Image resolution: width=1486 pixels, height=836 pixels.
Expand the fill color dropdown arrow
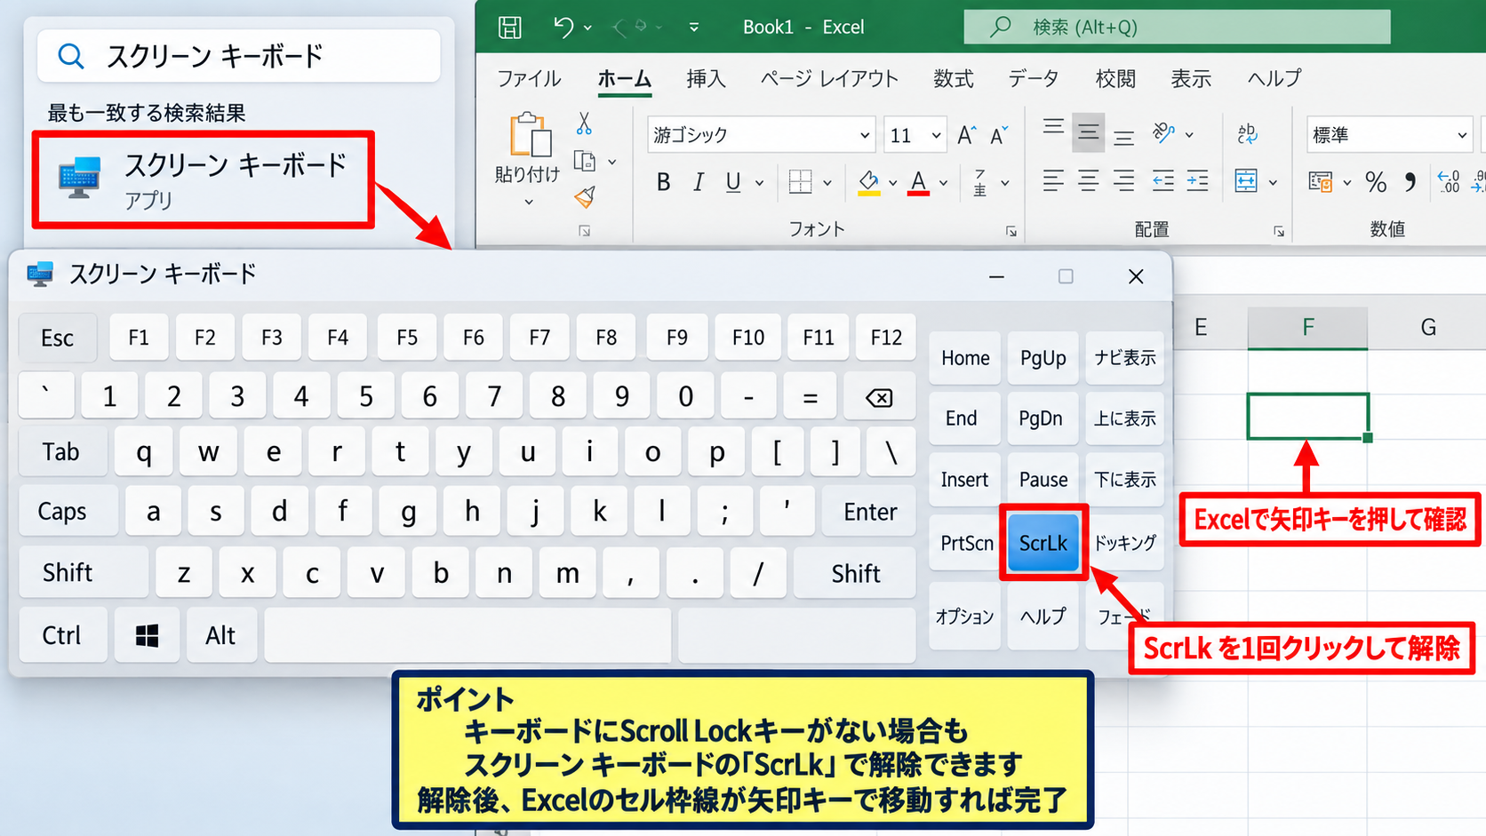point(892,183)
